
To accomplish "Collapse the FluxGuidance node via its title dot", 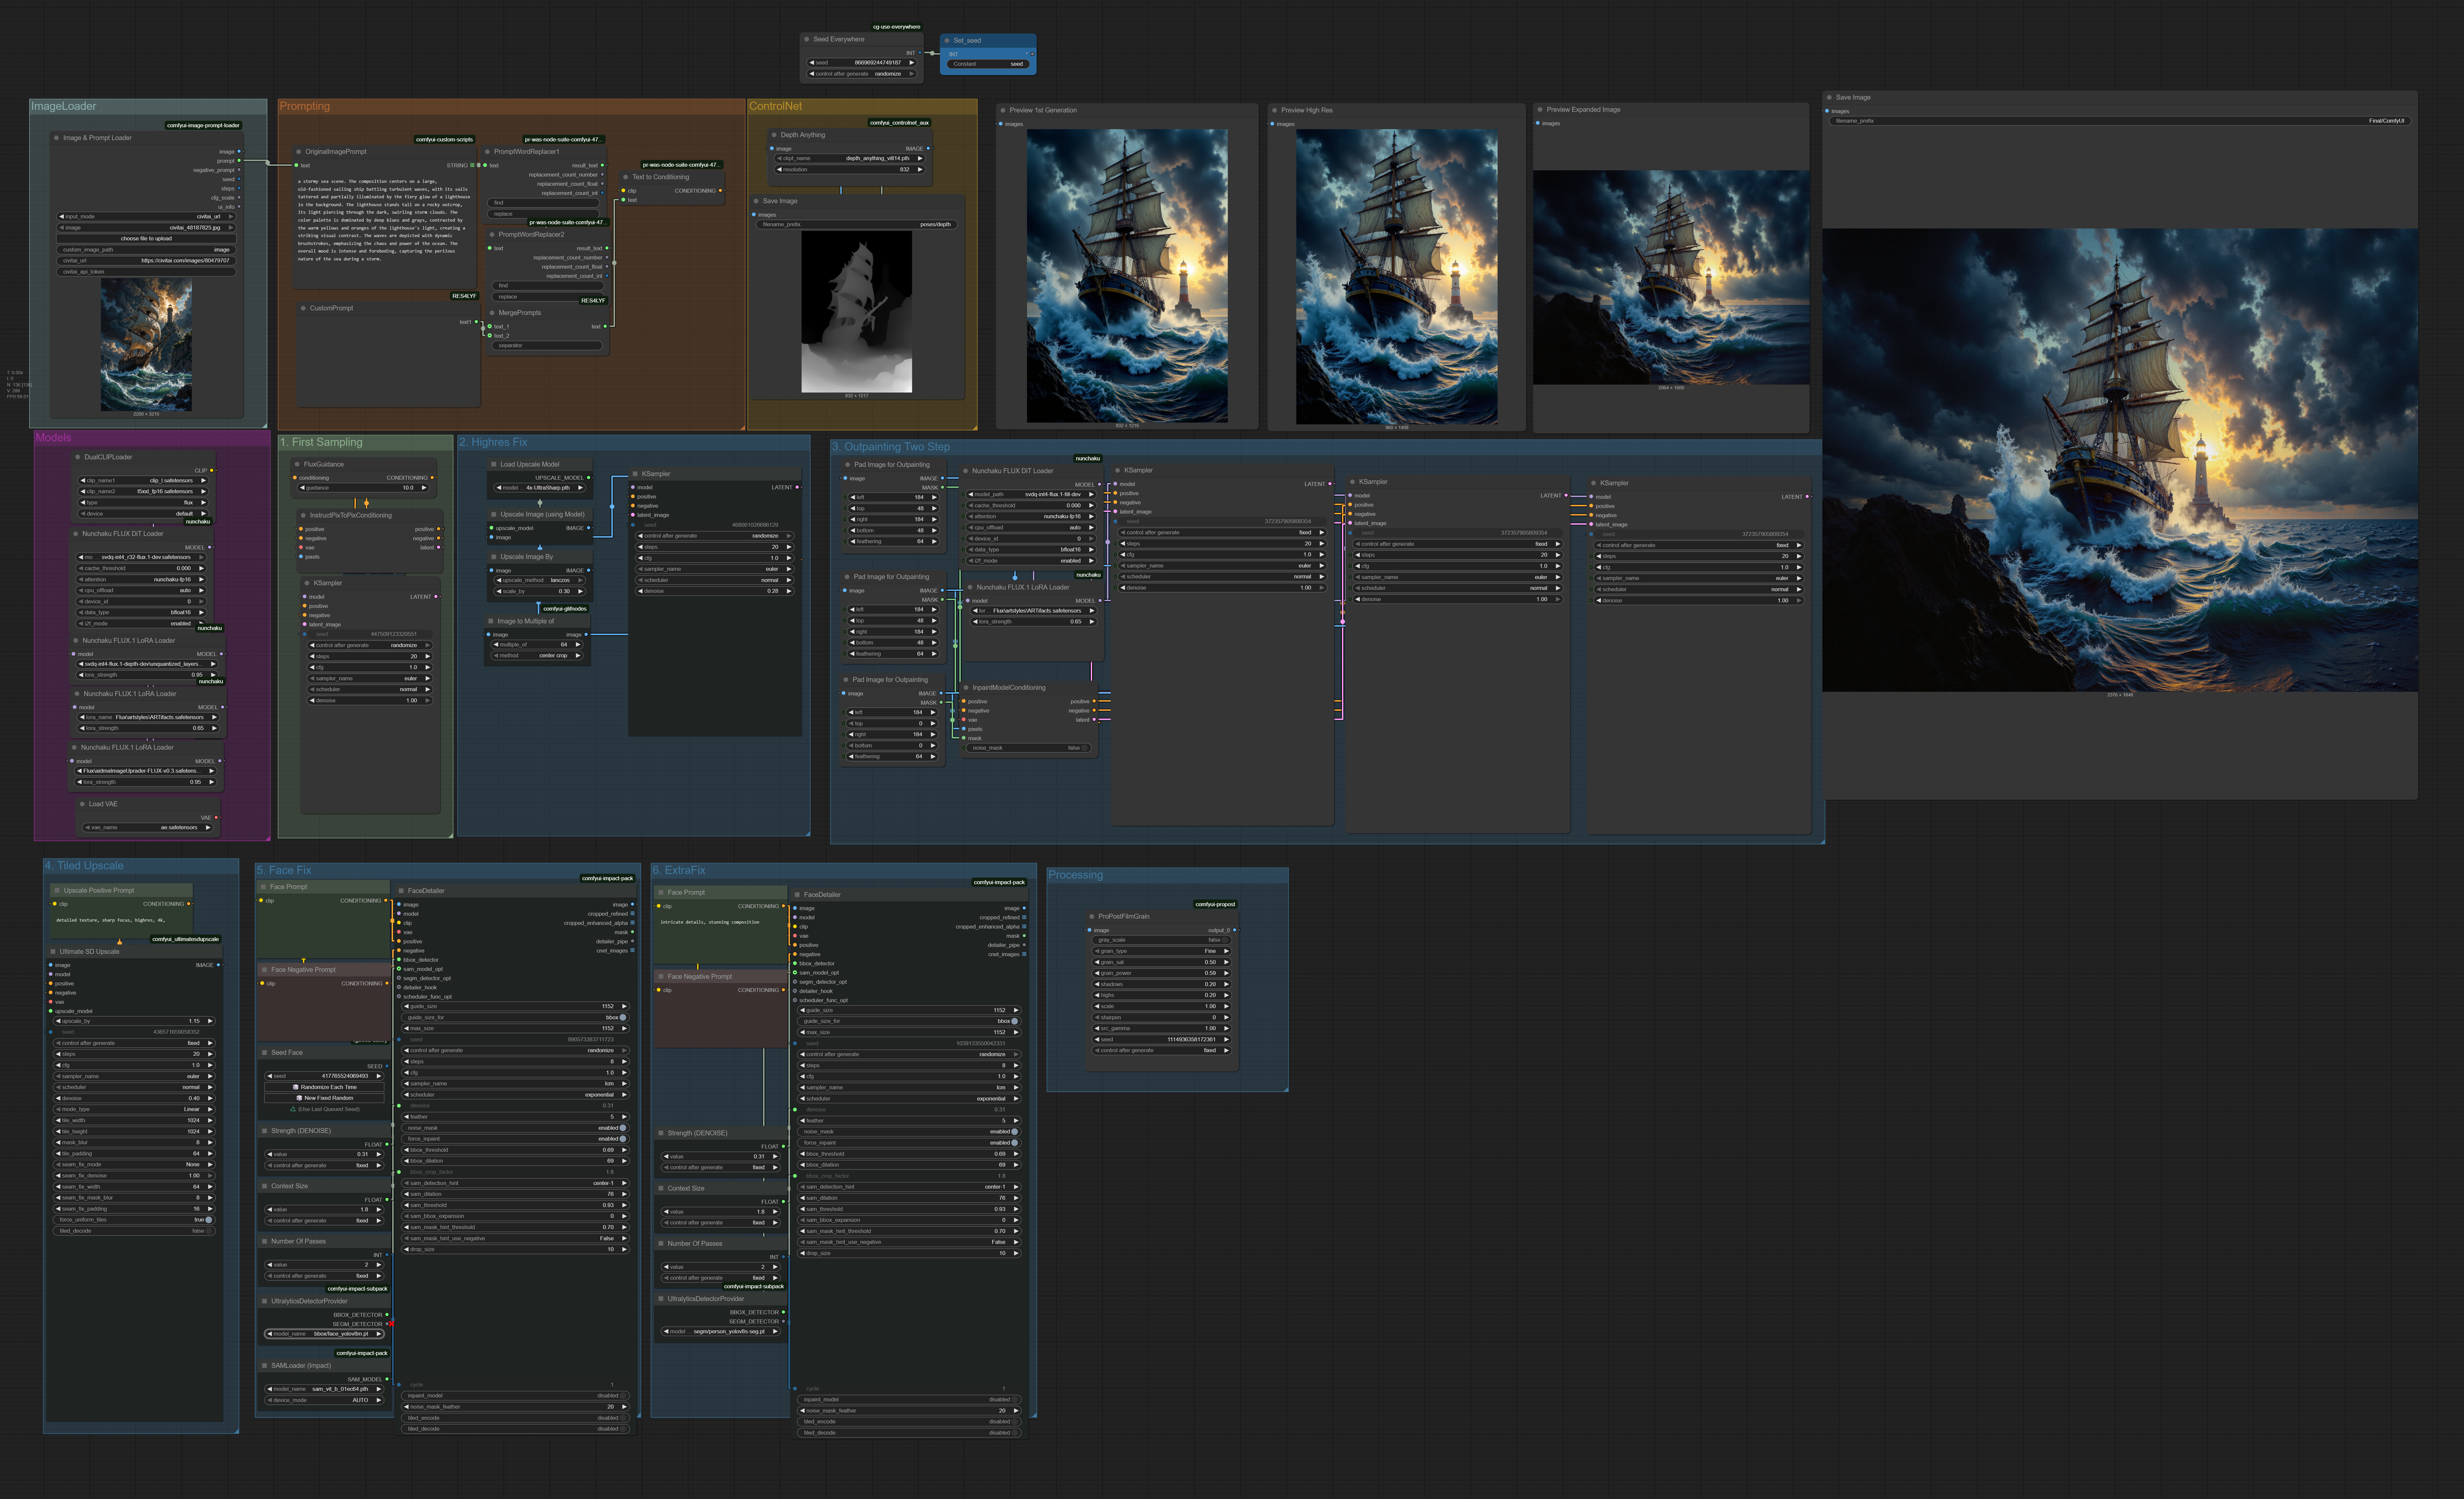I will click(x=297, y=464).
